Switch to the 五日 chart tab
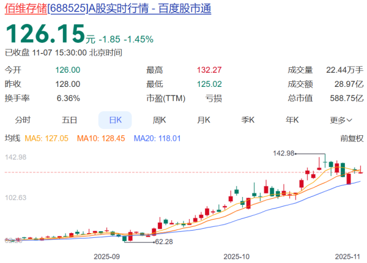 [x=69, y=120]
